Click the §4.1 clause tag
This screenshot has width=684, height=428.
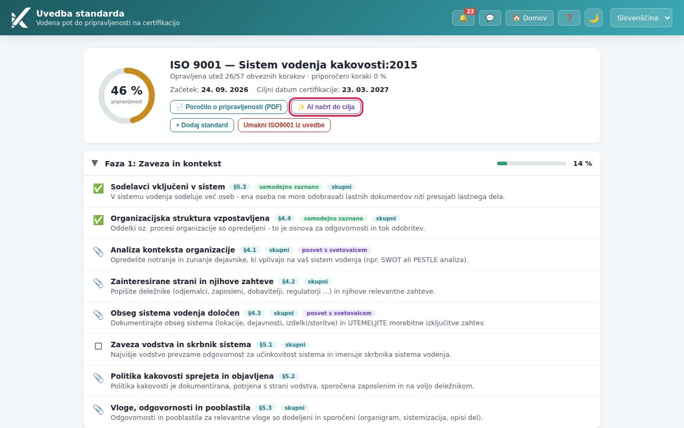[x=250, y=250]
